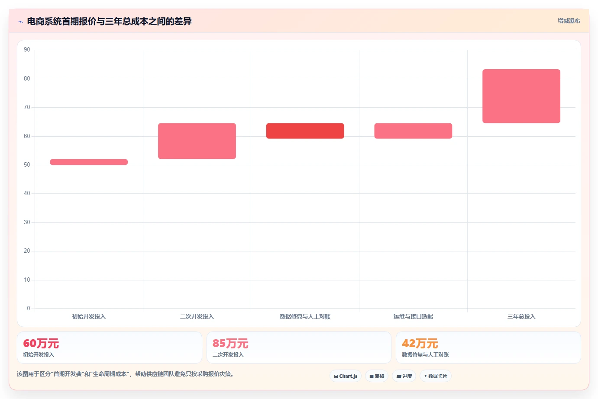Click the 三年总投入 x-axis label

pos(521,316)
